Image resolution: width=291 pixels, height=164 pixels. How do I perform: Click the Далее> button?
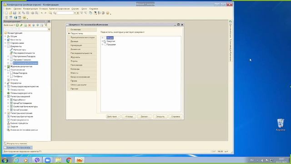(145, 117)
